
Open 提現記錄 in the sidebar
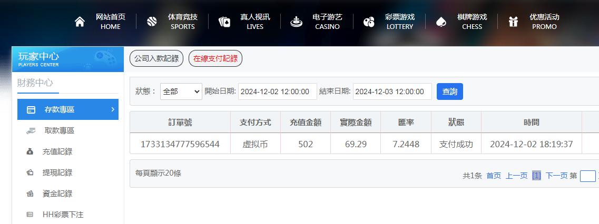pos(57,172)
